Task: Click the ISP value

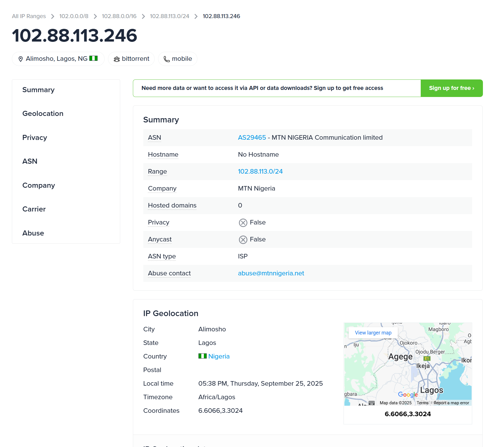Action: 243,256
